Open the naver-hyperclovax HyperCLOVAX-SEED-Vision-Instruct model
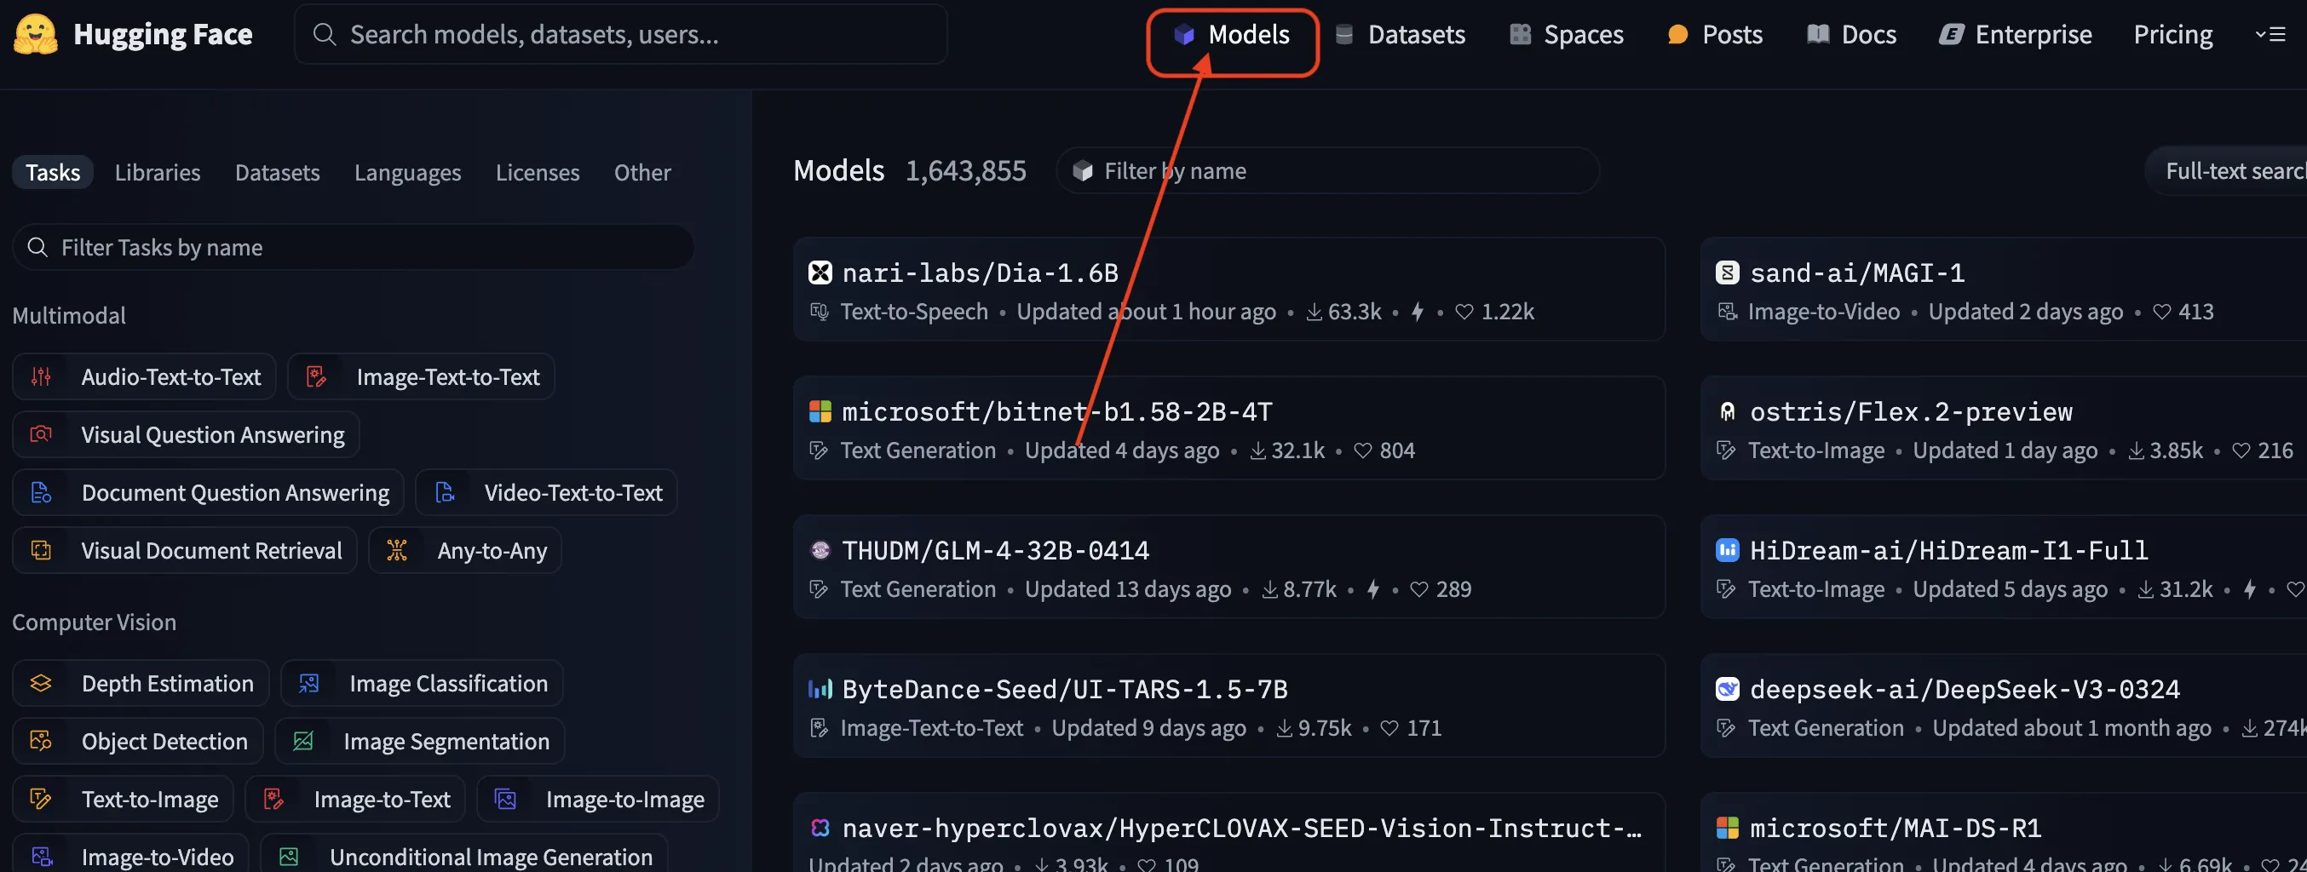The image size is (2307, 872). click(x=1228, y=833)
